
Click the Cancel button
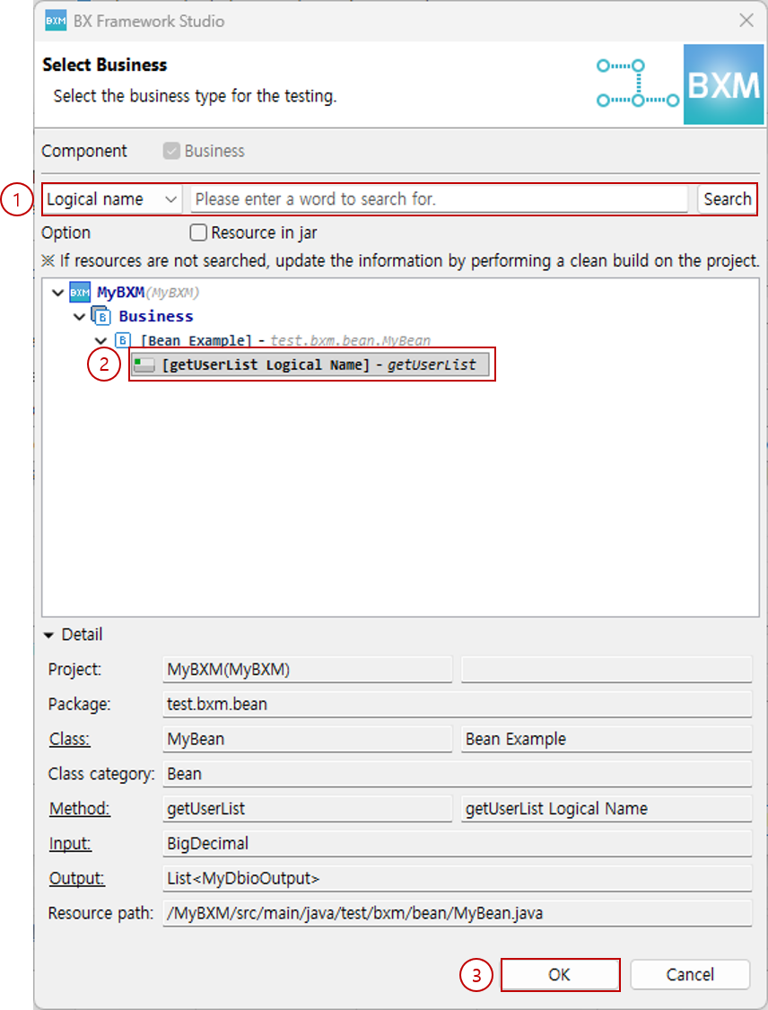click(690, 975)
